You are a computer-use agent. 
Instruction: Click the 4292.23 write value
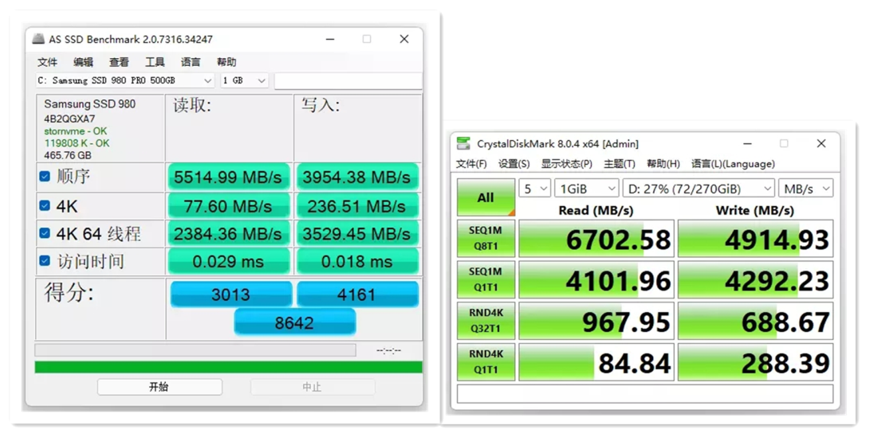[x=756, y=279]
